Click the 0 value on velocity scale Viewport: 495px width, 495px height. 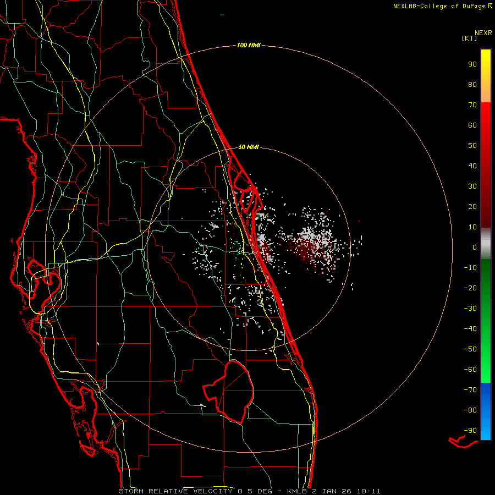point(475,247)
